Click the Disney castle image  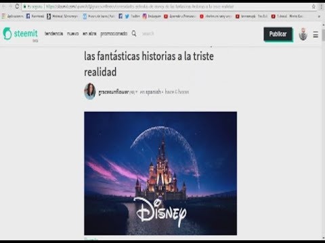160,173
